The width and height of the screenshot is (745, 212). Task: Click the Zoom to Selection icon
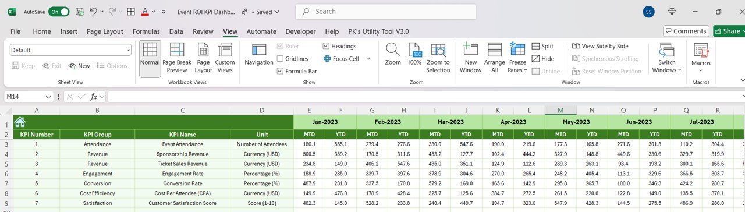438,59
